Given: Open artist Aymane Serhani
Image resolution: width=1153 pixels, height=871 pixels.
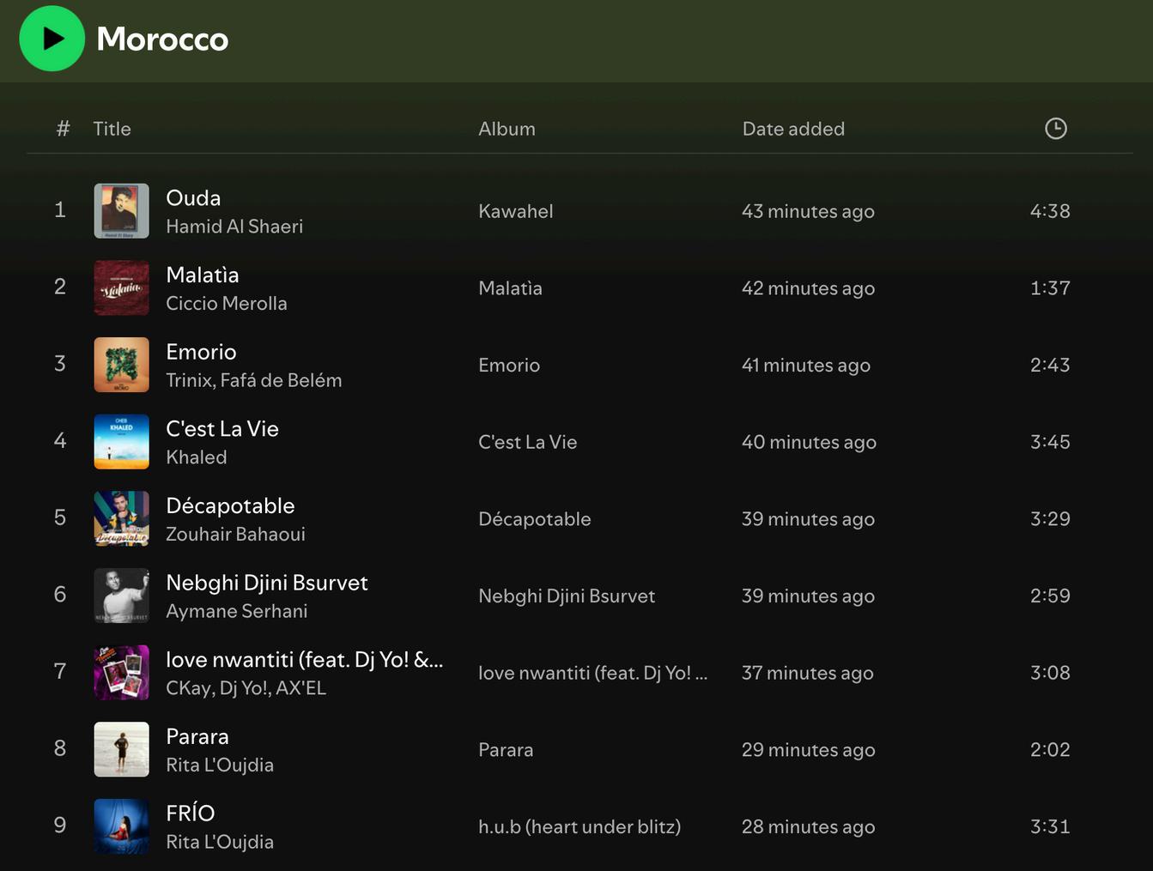Looking at the screenshot, I should point(237,611).
